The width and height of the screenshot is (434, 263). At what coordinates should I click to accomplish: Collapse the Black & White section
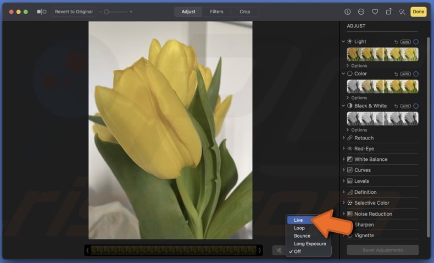(343, 105)
